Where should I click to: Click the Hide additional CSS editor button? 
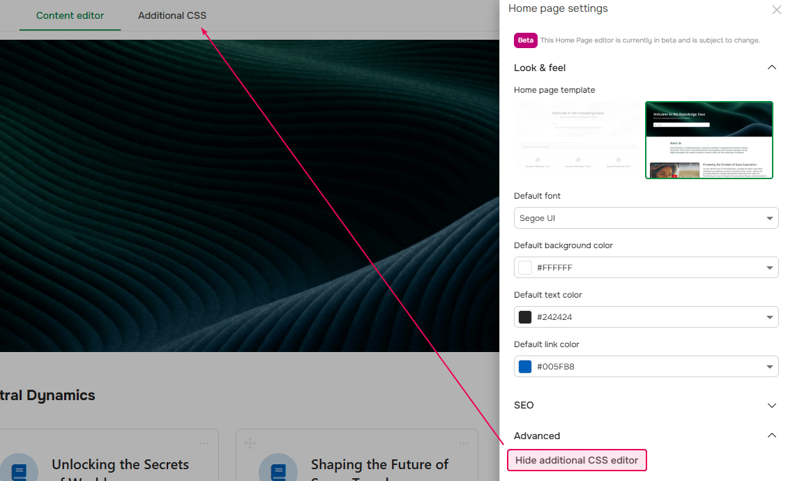pyautogui.click(x=577, y=459)
